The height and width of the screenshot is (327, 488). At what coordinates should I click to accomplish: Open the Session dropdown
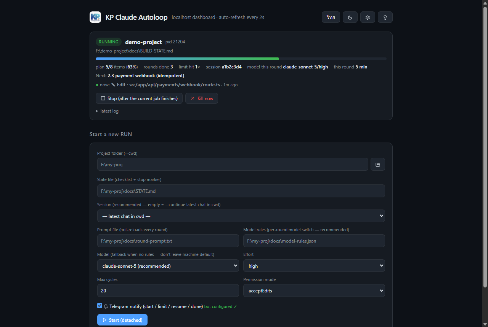click(x=241, y=216)
